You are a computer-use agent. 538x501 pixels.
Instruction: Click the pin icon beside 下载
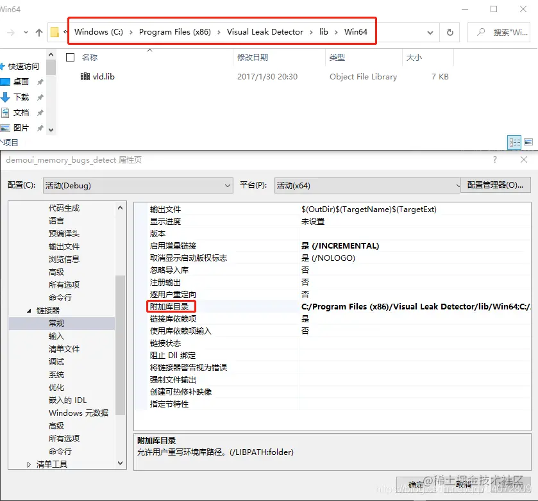[40, 97]
